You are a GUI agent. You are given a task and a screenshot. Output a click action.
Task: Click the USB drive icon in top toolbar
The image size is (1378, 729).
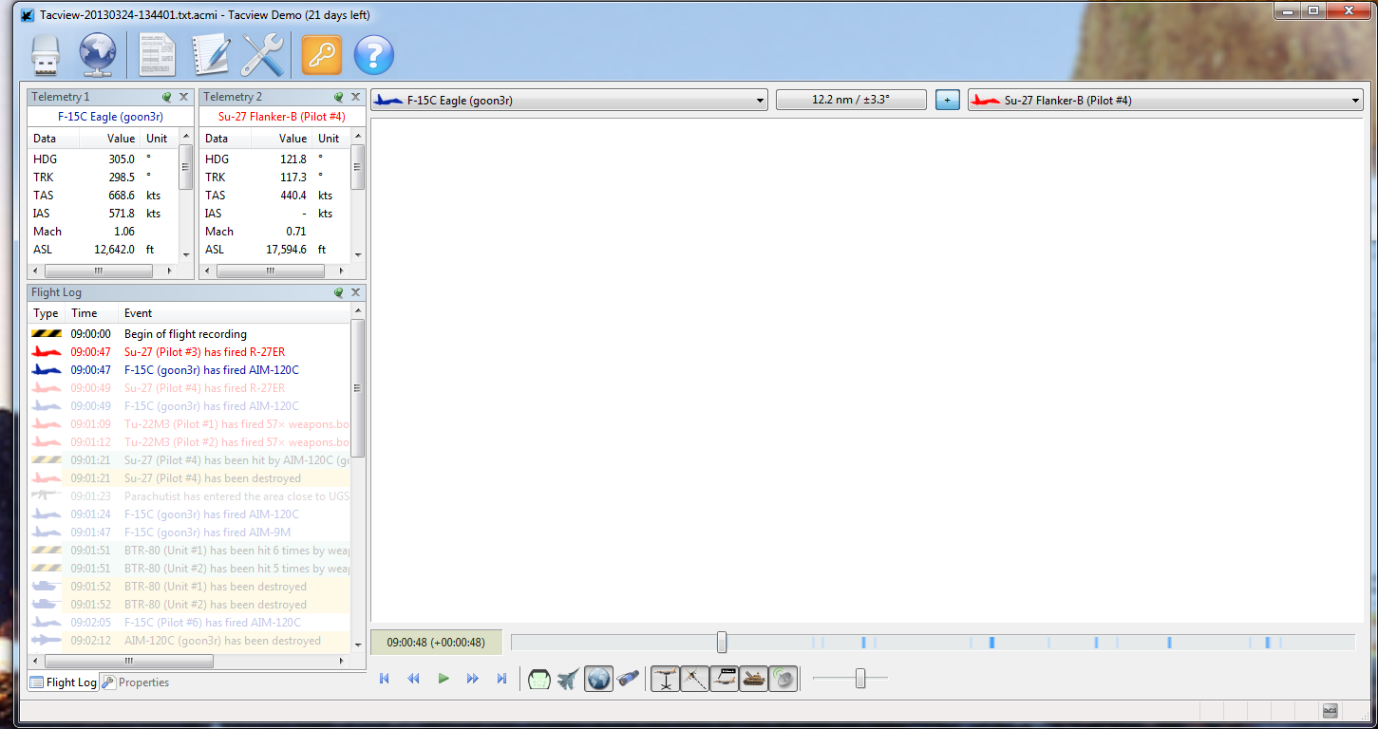click(x=46, y=56)
